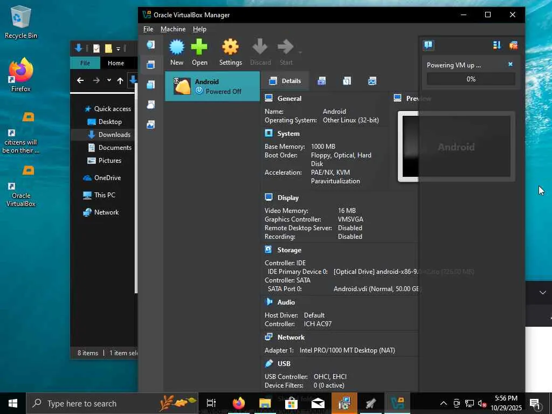Select Pictures in Explorer navigation pane

pos(104,161)
